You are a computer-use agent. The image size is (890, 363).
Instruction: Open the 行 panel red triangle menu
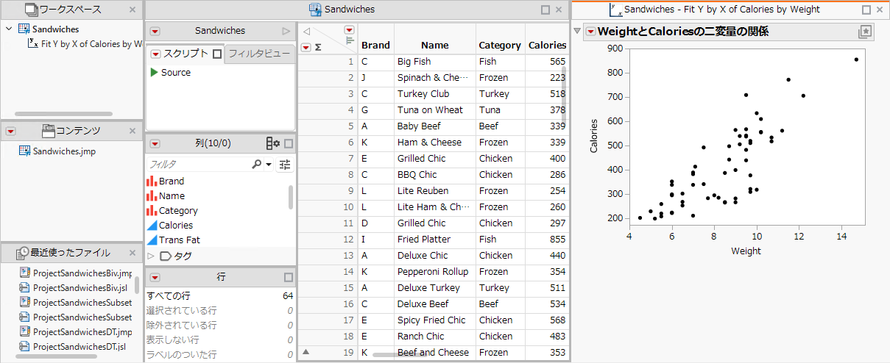tap(155, 277)
